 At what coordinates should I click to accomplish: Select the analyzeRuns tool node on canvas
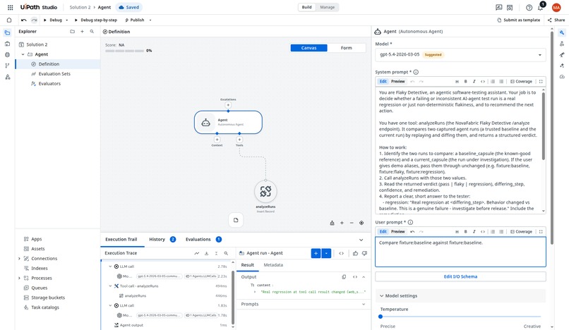pos(265,192)
